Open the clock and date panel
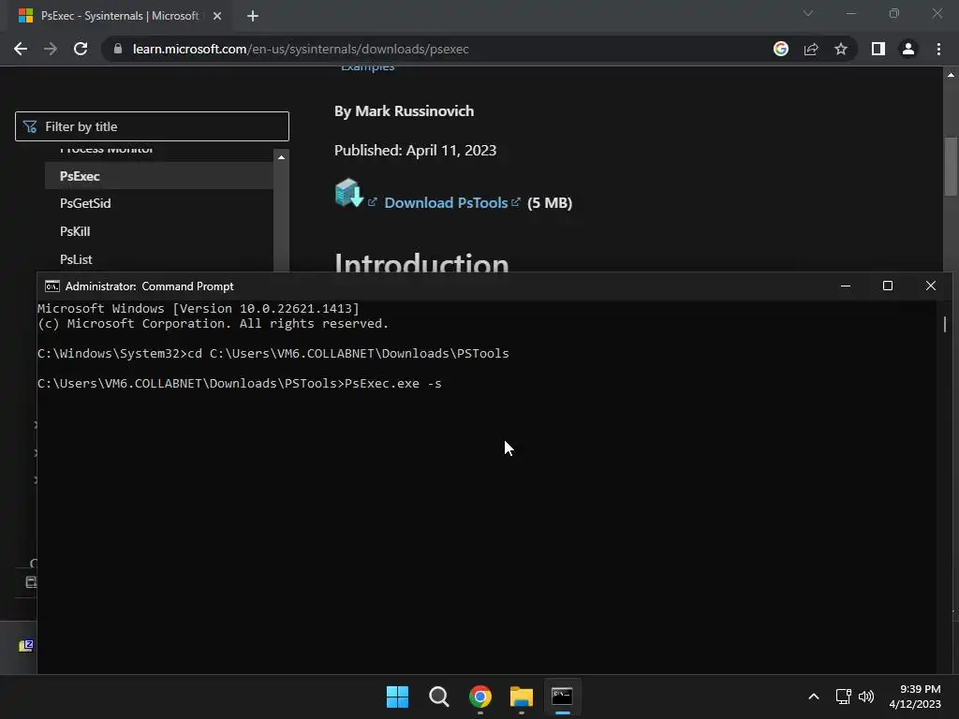 coord(915,697)
